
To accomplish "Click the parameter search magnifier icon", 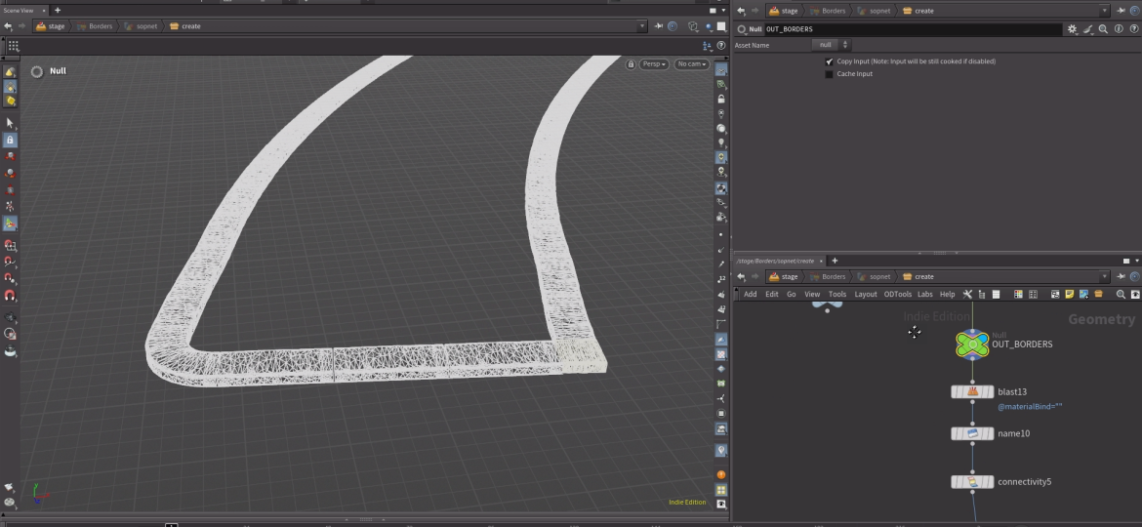I will click(1102, 29).
